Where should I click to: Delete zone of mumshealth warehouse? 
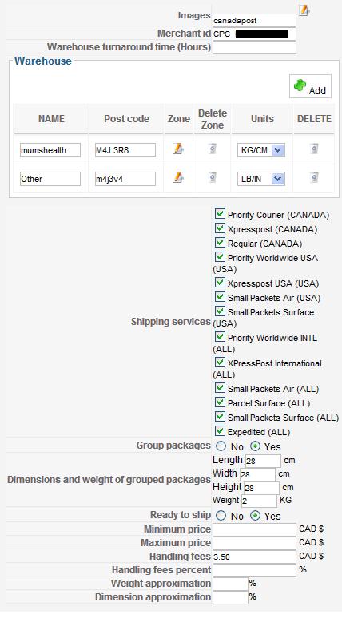213,149
